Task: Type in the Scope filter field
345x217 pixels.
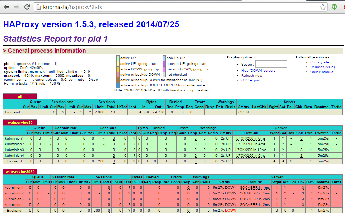Action: (x=271, y=64)
